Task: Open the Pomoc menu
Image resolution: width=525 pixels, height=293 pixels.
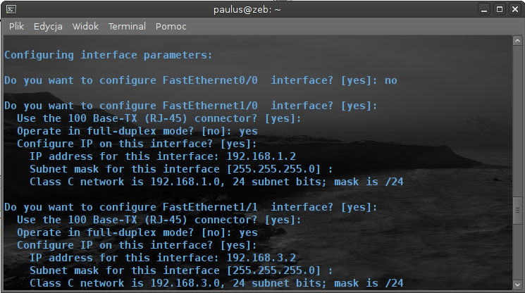Action: (x=171, y=27)
